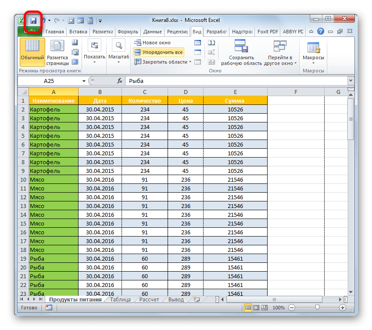Open Customize Quick Access Toolbar dropdown

click(x=100, y=21)
